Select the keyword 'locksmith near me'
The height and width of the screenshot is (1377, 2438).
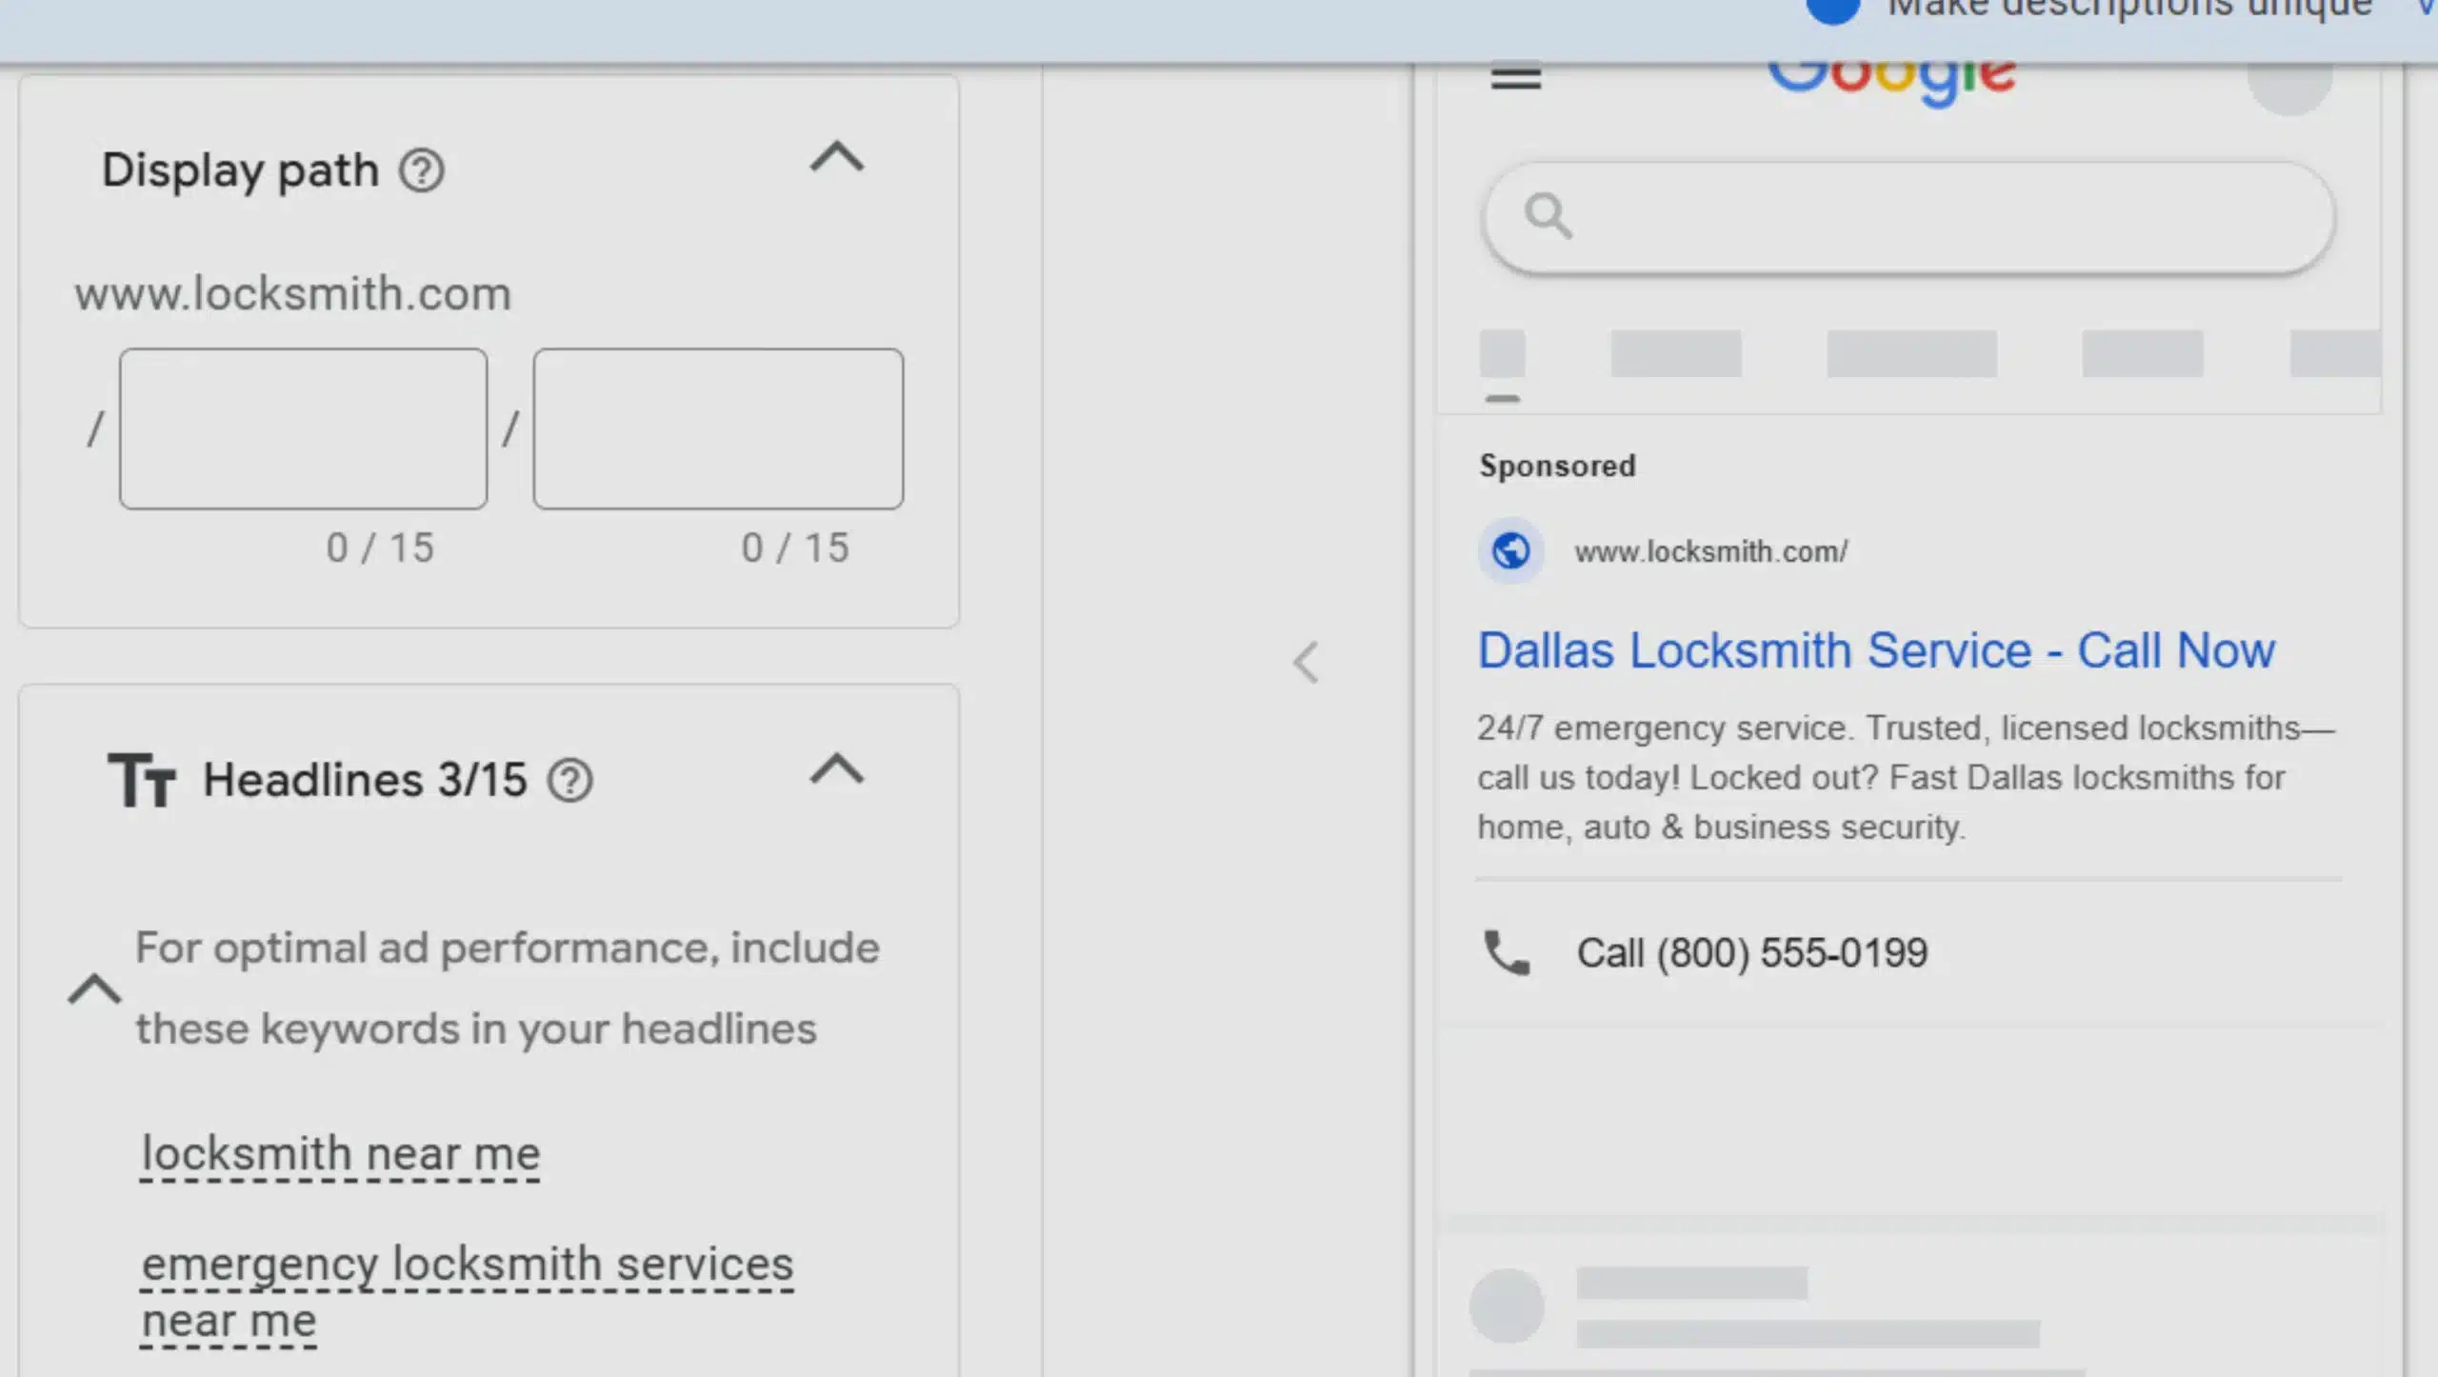point(340,1153)
